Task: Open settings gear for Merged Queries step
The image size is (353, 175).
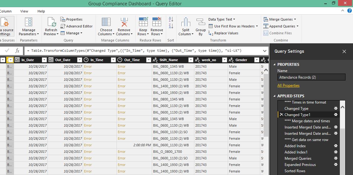Action: coord(336,158)
